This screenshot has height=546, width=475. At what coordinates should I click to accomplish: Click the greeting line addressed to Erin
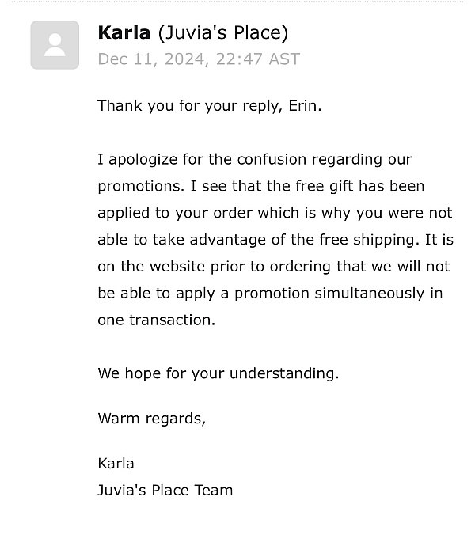tap(210, 106)
